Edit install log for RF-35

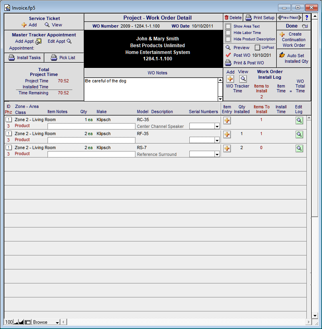299,134
